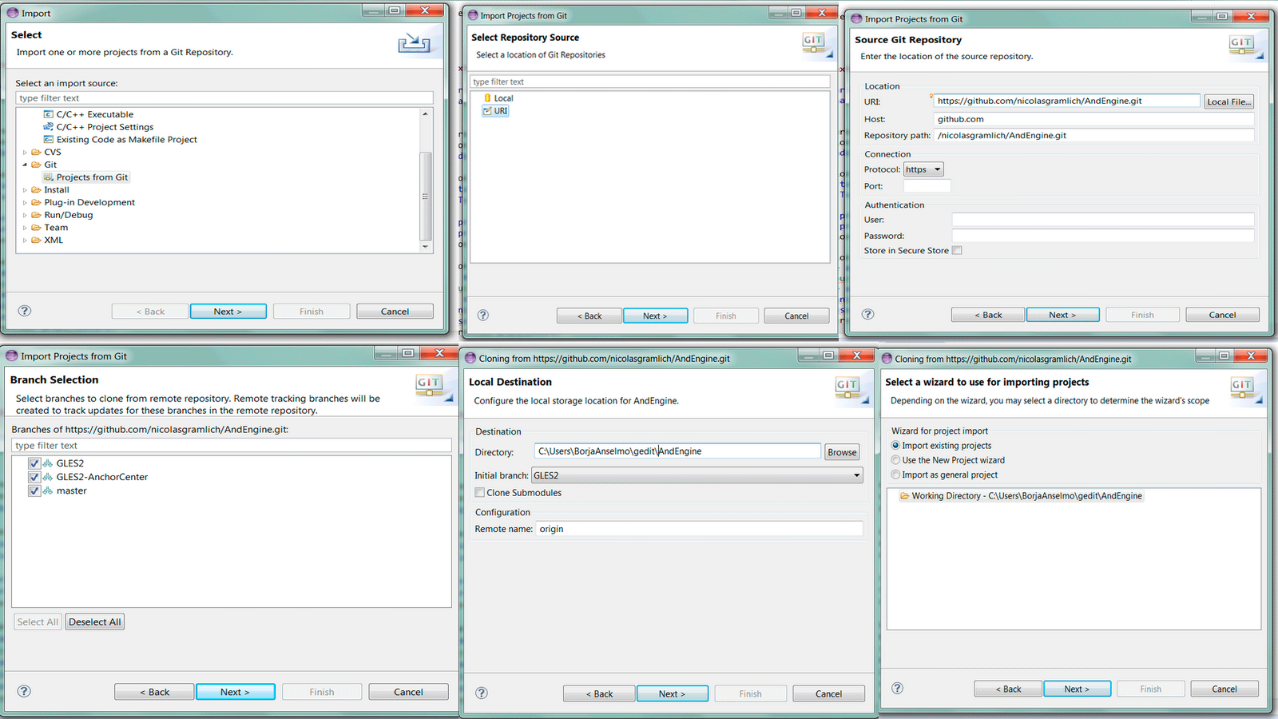Click help icon in Branch Selection dialog
Image resolution: width=1278 pixels, height=719 pixels.
pyautogui.click(x=25, y=691)
